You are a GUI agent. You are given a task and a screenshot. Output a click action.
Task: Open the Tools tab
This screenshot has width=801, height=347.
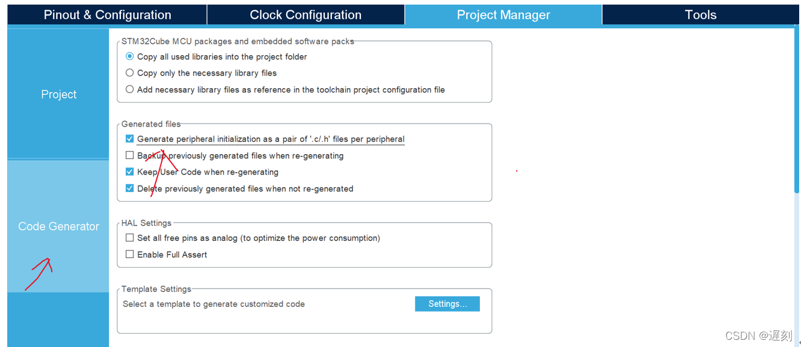coord(701,15)
